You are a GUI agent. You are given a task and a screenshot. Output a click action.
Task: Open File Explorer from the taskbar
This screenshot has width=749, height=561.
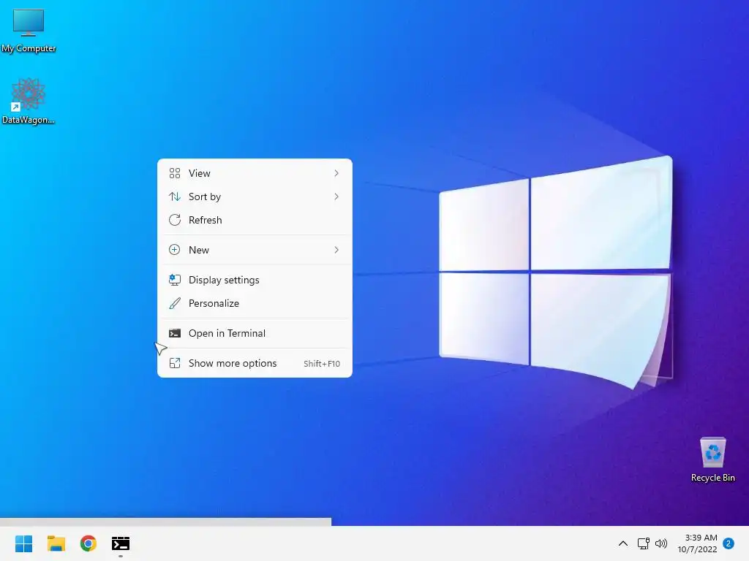click(x=56, y=543)
